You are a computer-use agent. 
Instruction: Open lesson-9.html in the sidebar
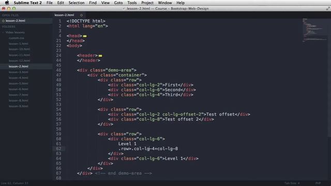[19, 106]
